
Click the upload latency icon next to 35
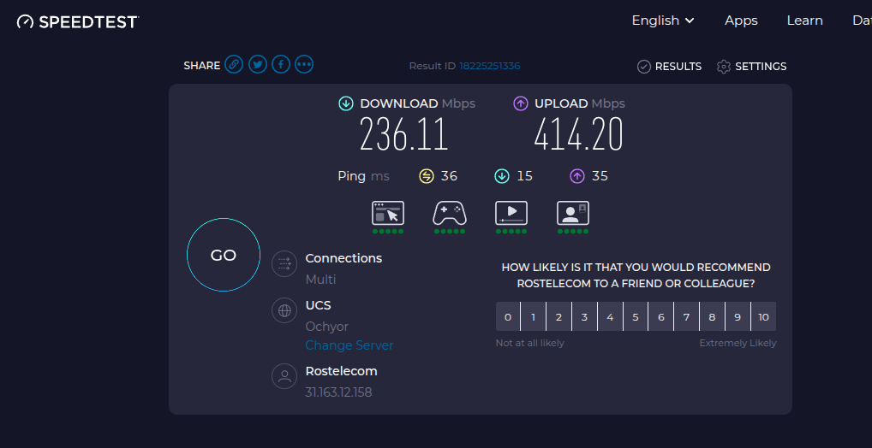coord(576,176)
